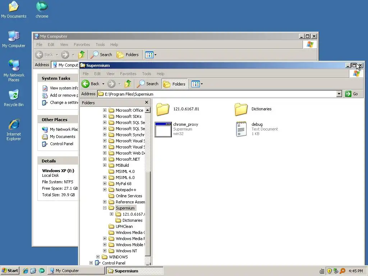This screenshot has height=276, width=368.
Task: Click Change a setting link in My Computer
Action: 64,102
